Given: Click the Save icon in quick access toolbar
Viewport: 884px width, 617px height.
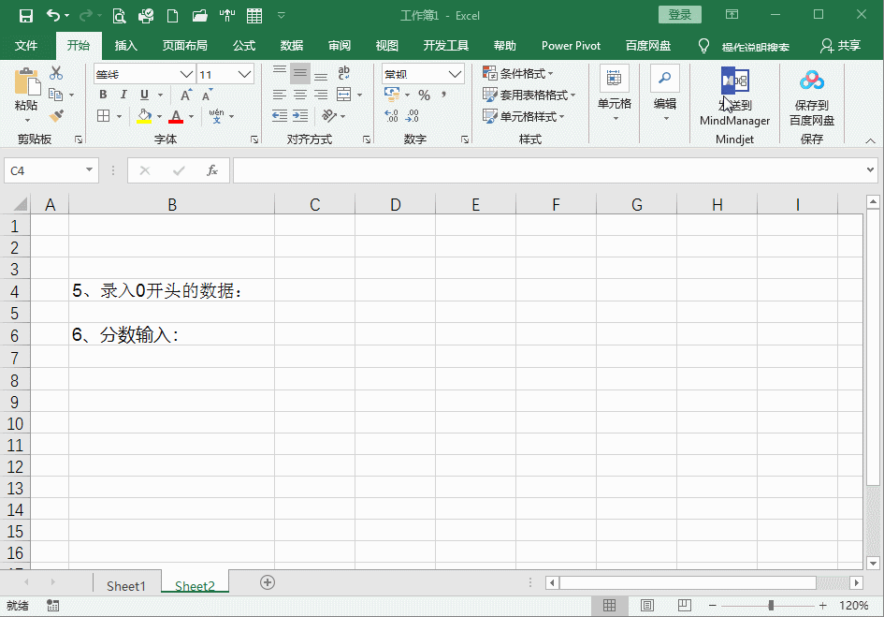Looking at the screenshot, I should point(25,13).
